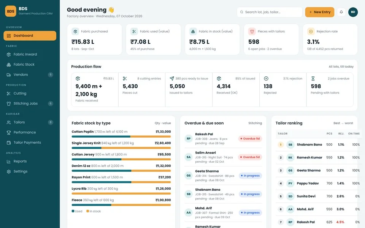Click the Fabric in stock card icon
Screen dimensions: 365x228
[193, 32]
